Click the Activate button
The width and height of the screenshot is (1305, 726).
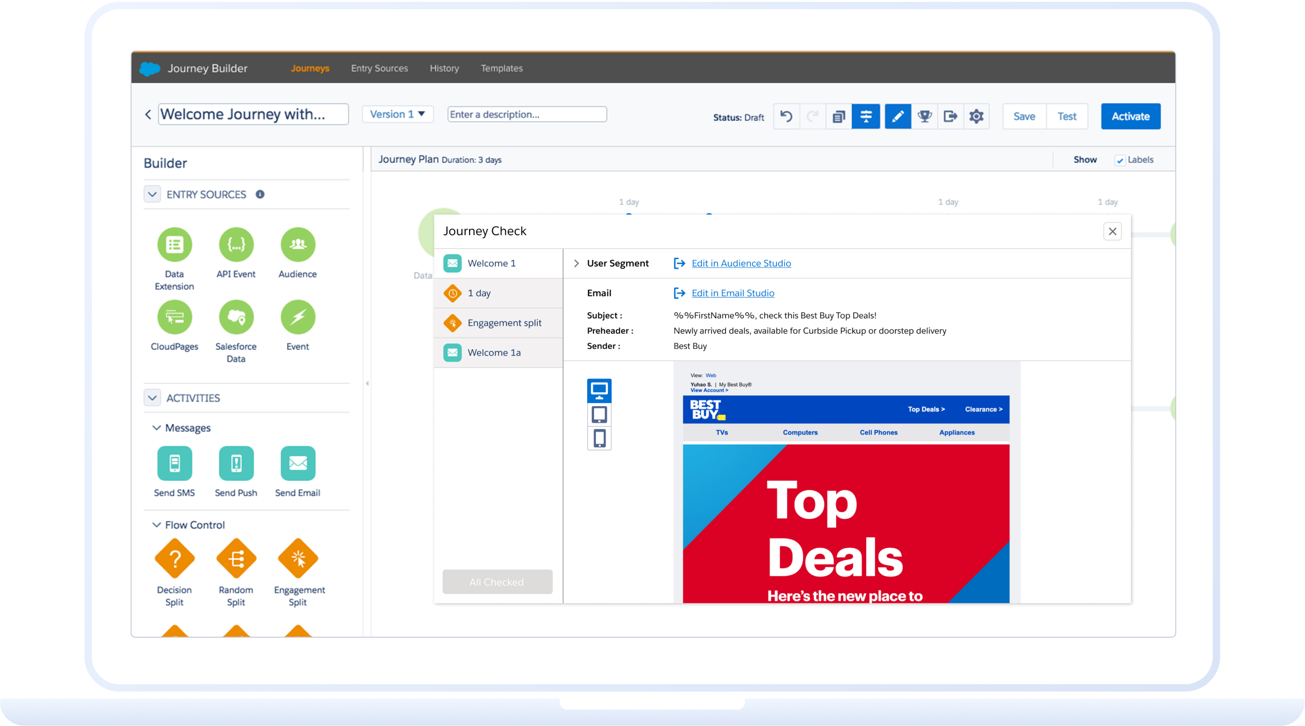tap(1130, 116)
